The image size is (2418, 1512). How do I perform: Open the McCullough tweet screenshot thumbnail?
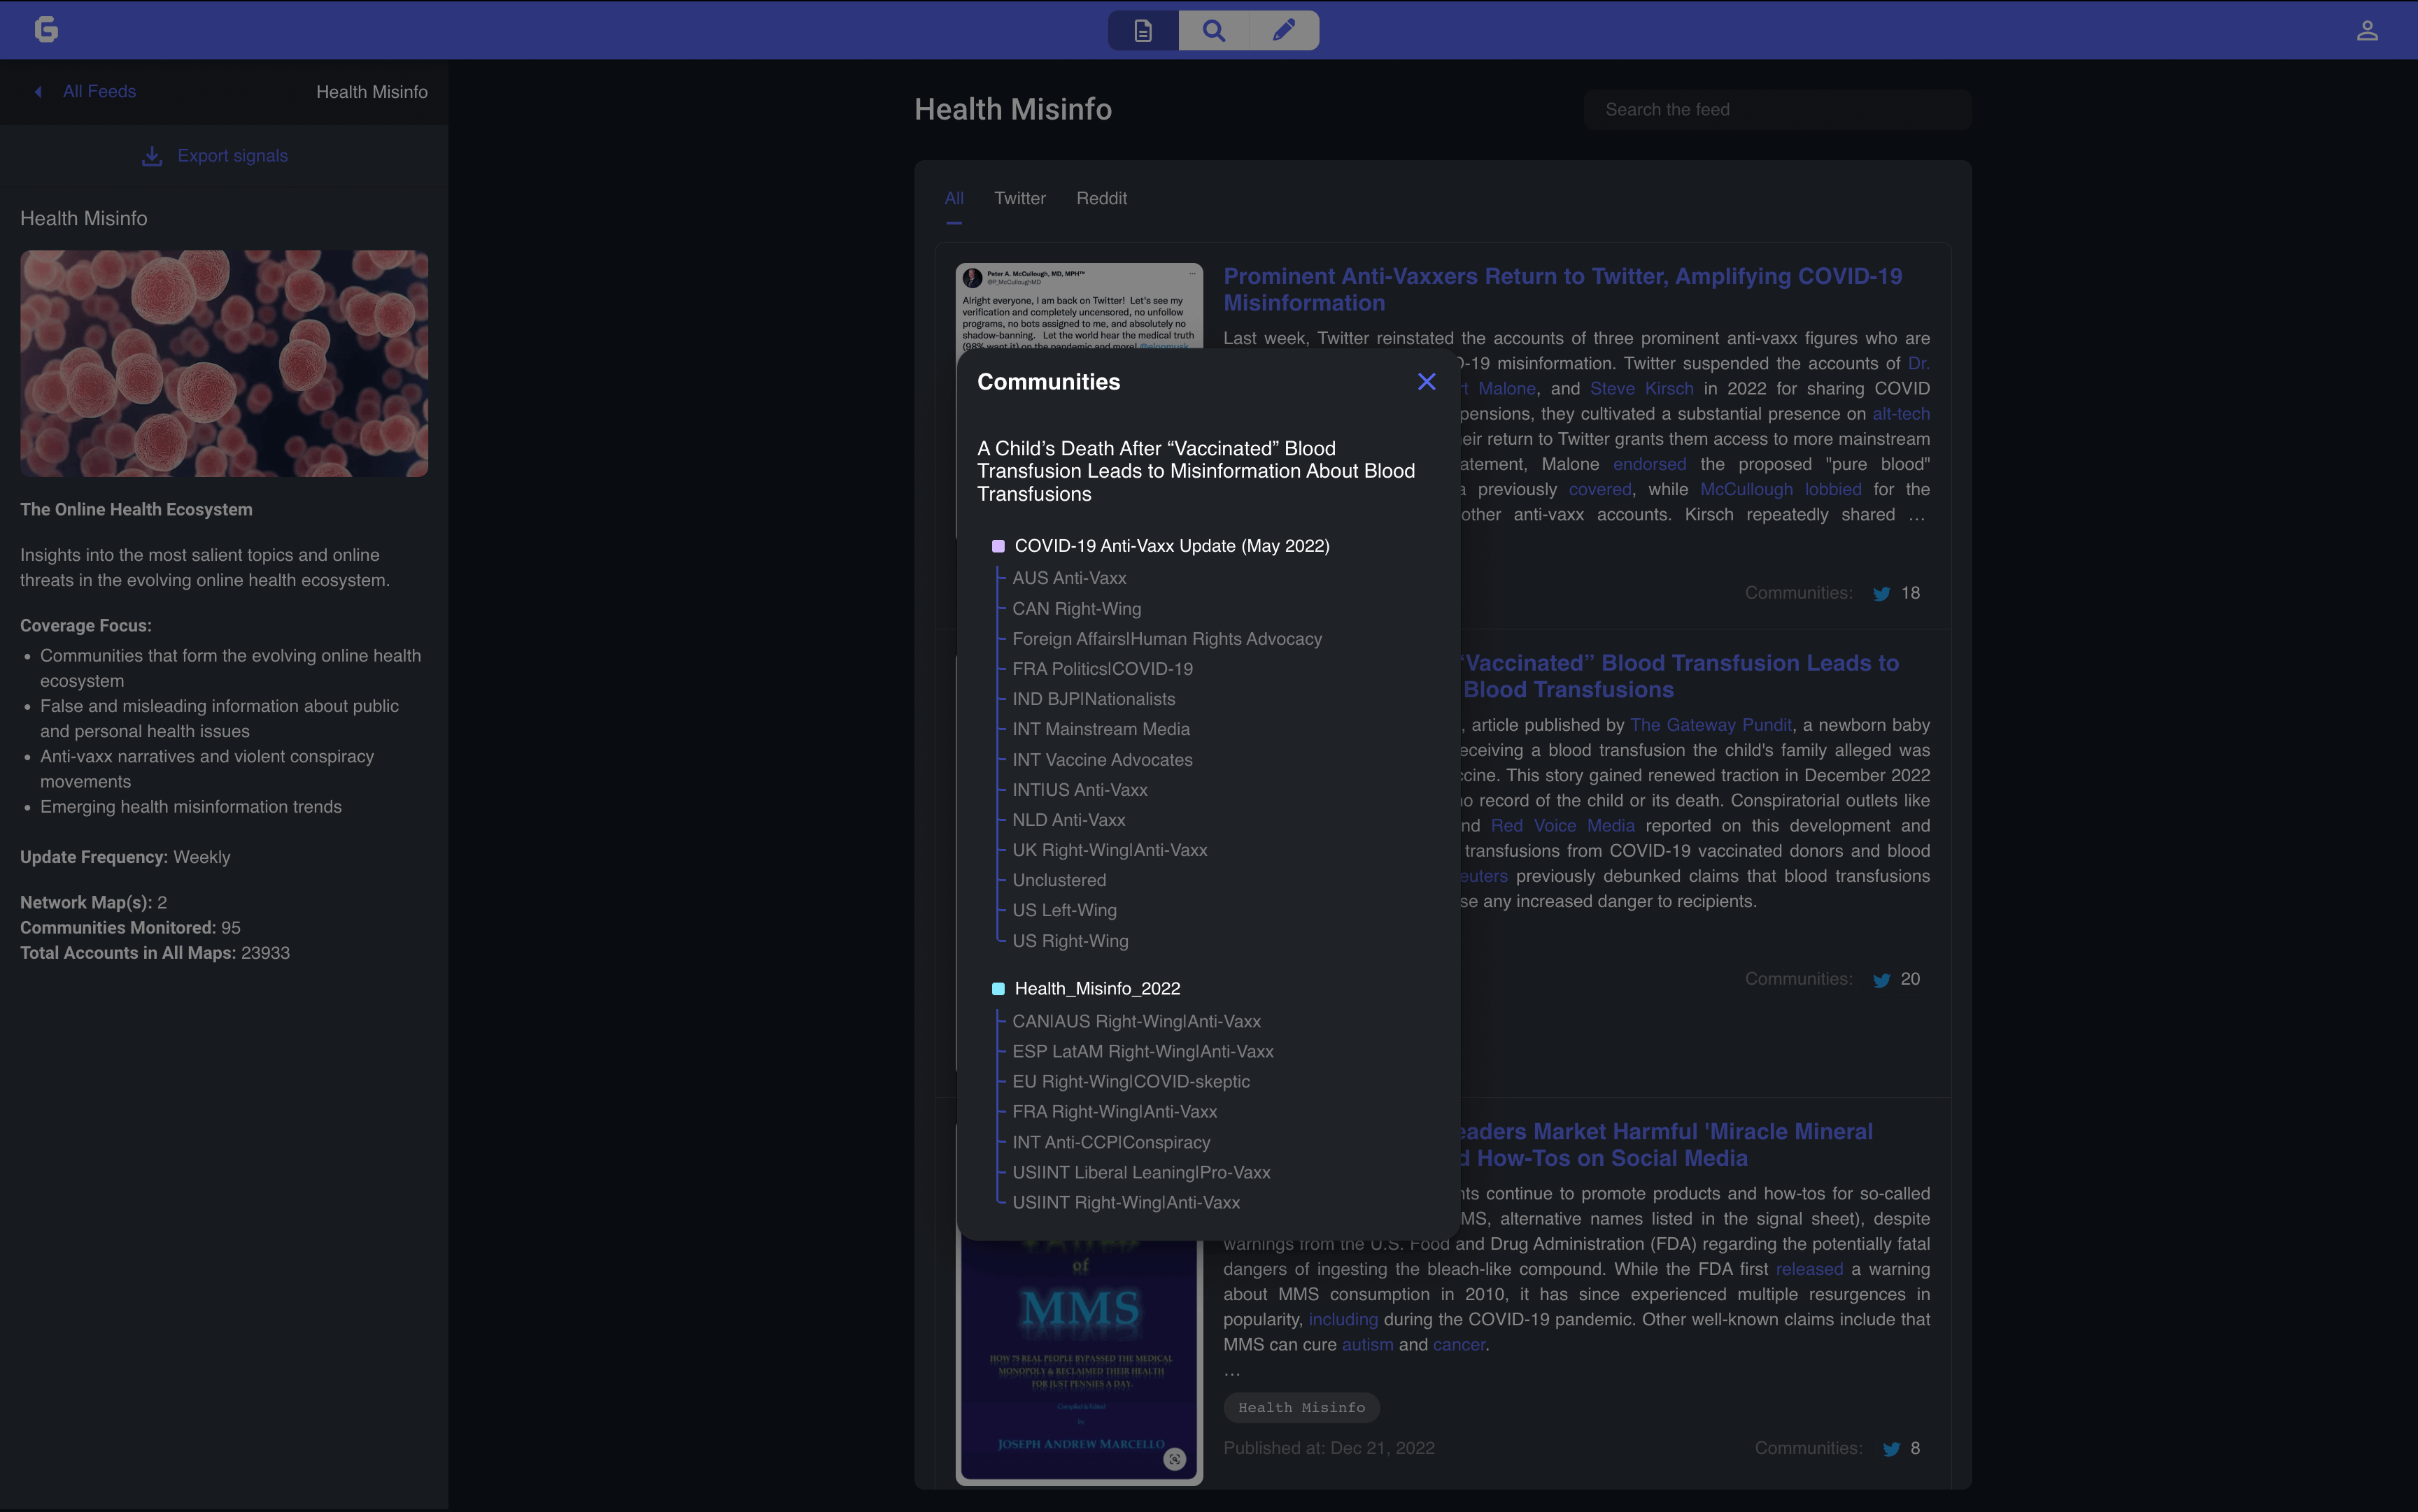(x=1078, y=306)
